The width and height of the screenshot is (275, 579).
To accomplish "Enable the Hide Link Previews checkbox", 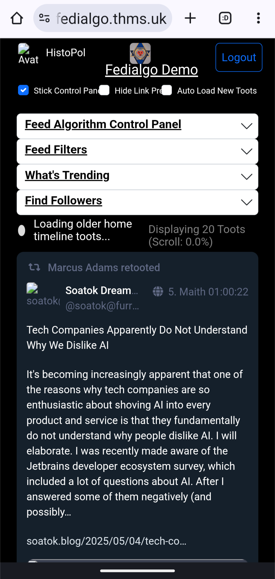I will coord(104,90).
